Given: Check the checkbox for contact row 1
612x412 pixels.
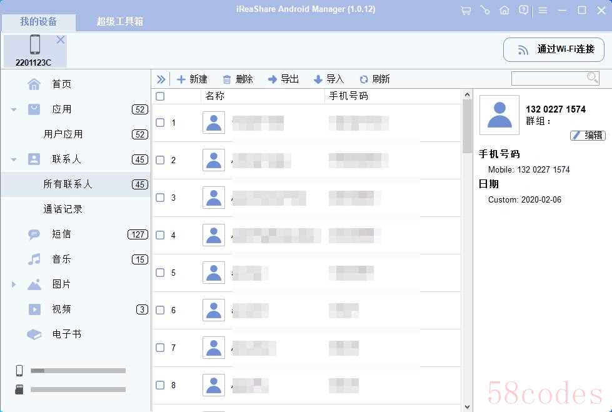Looking at the screenshot, I should pos(160,123).
